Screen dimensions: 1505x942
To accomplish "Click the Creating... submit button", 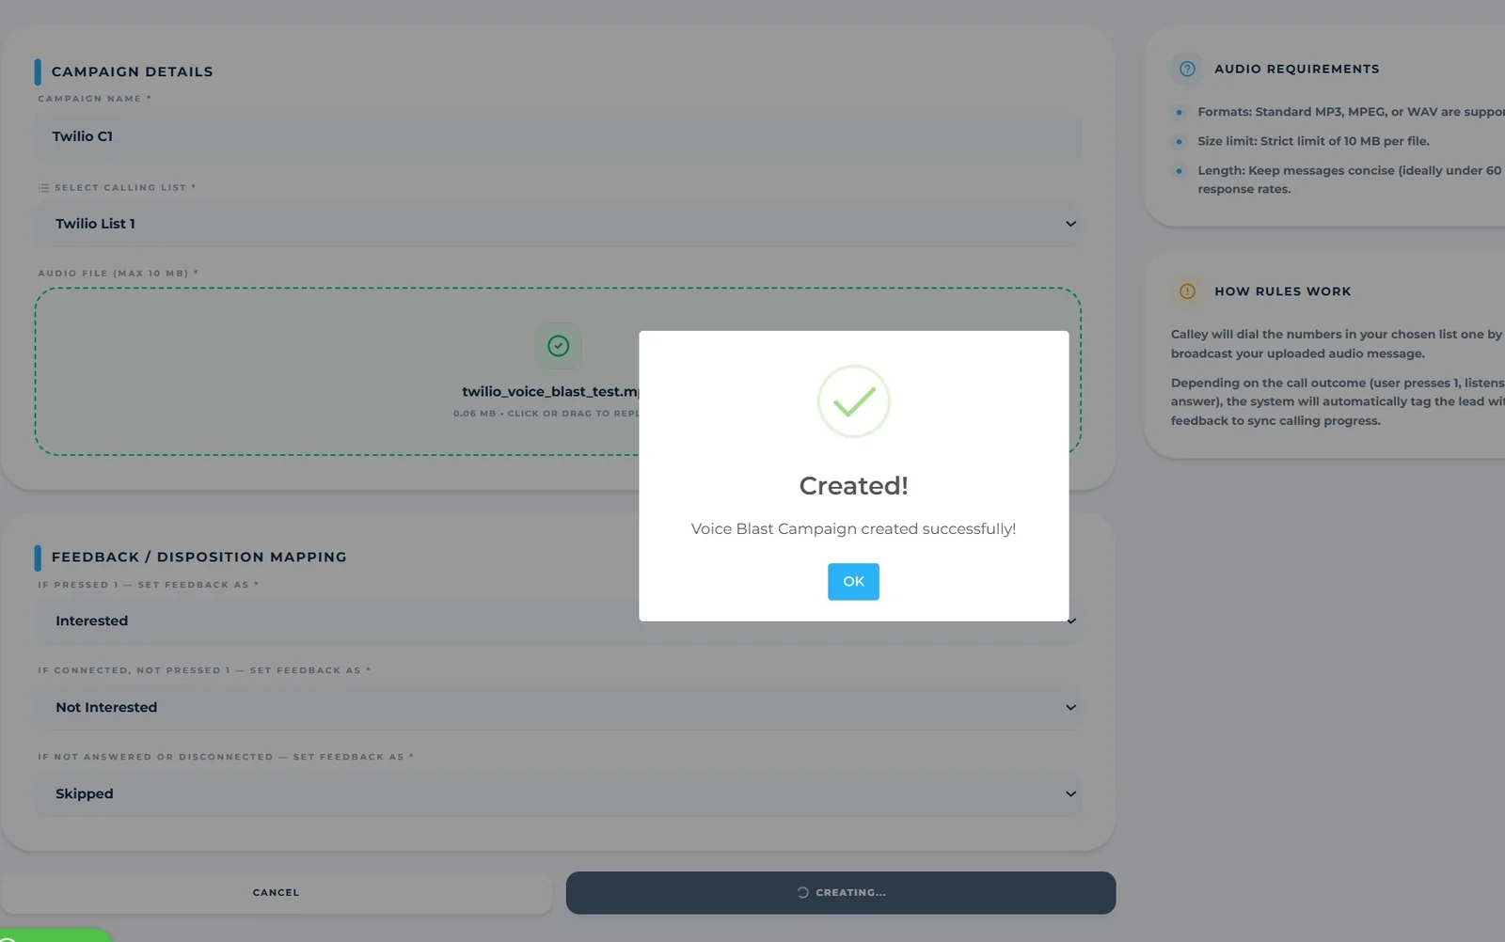I will (840, 892).
